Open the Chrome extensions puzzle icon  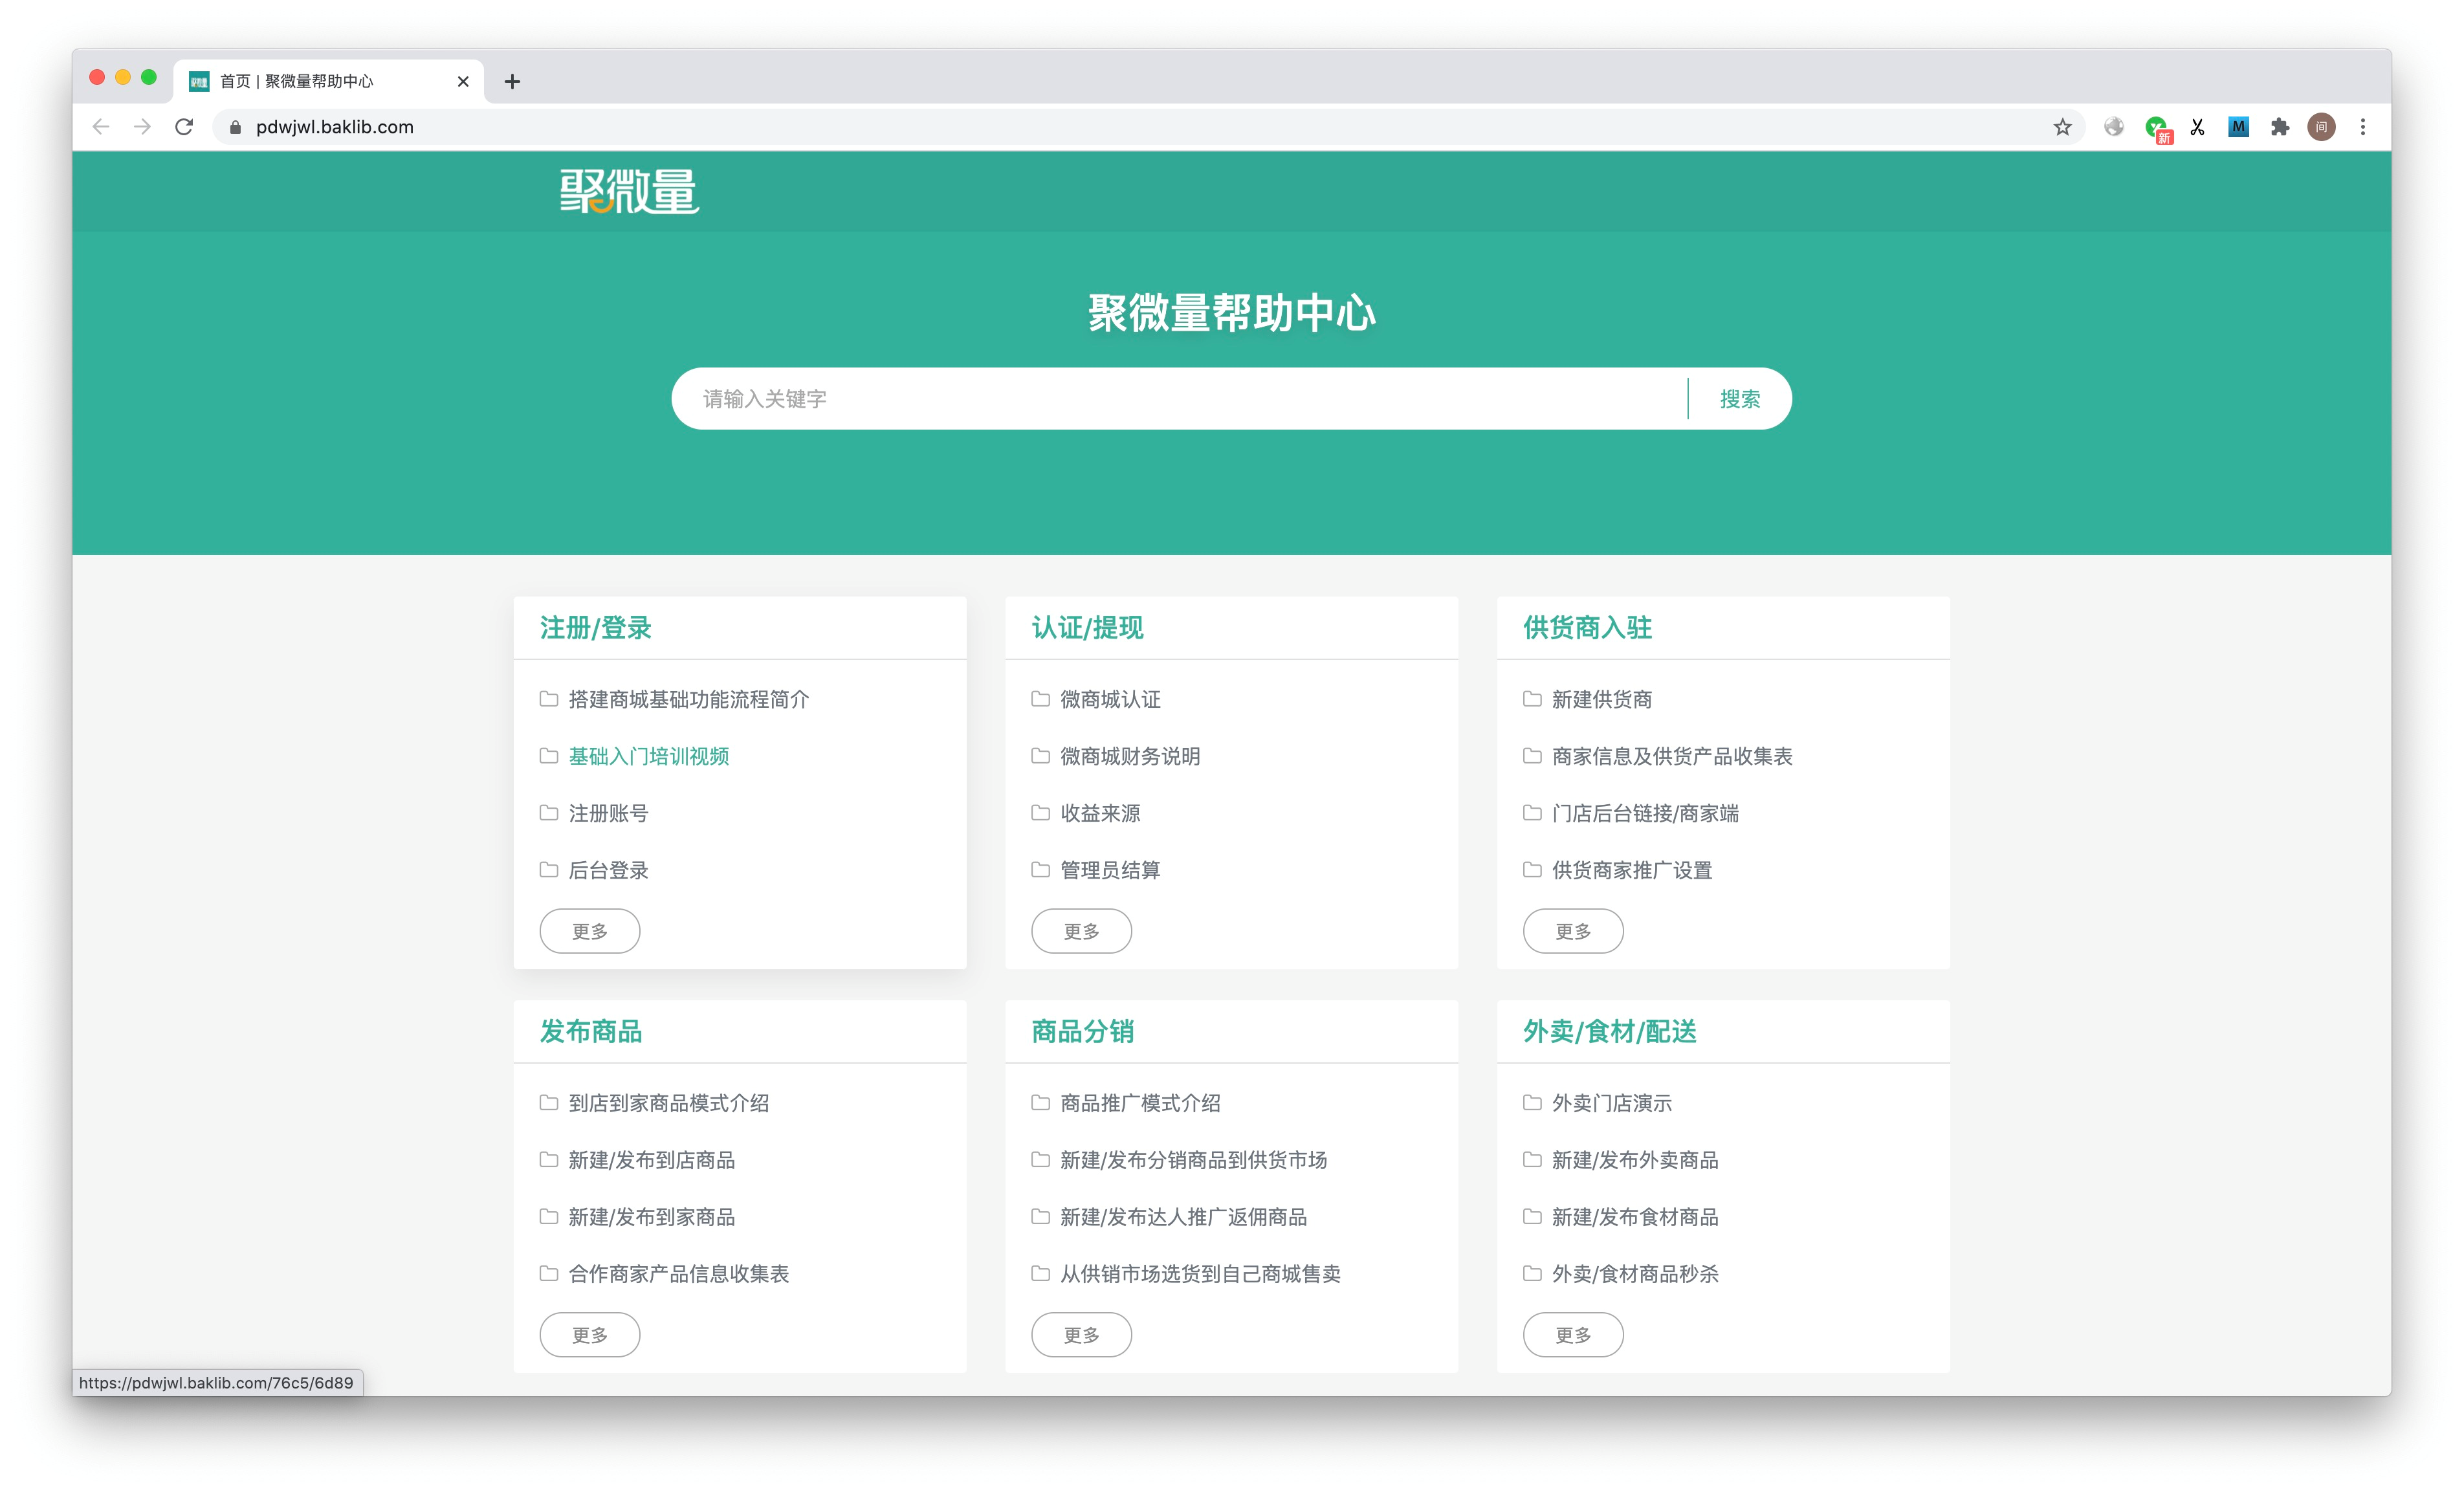click(x=2279, y=127)
